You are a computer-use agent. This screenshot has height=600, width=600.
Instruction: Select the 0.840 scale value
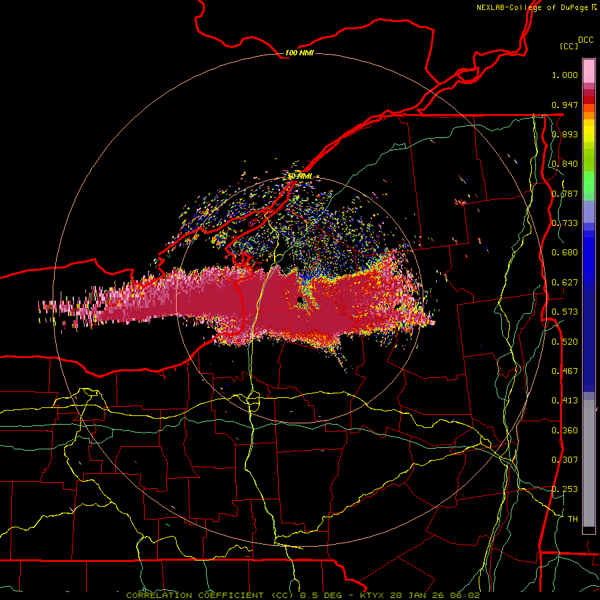coord(565,164)
